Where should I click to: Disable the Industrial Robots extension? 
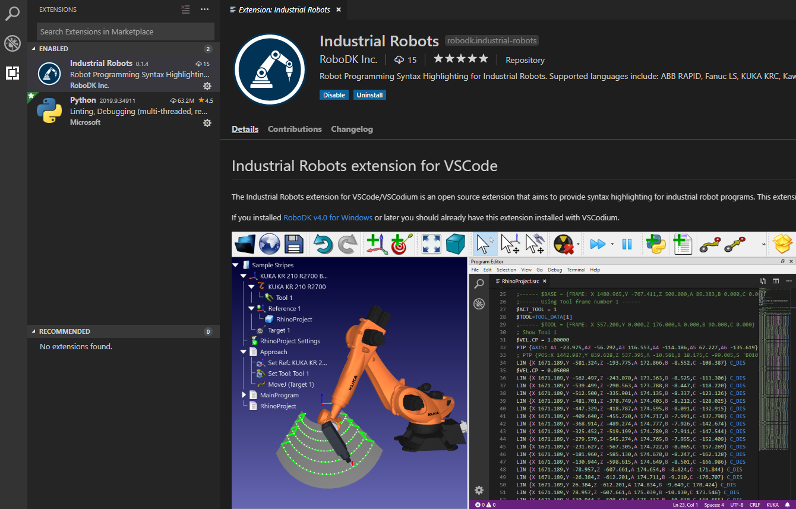[334, 95]
